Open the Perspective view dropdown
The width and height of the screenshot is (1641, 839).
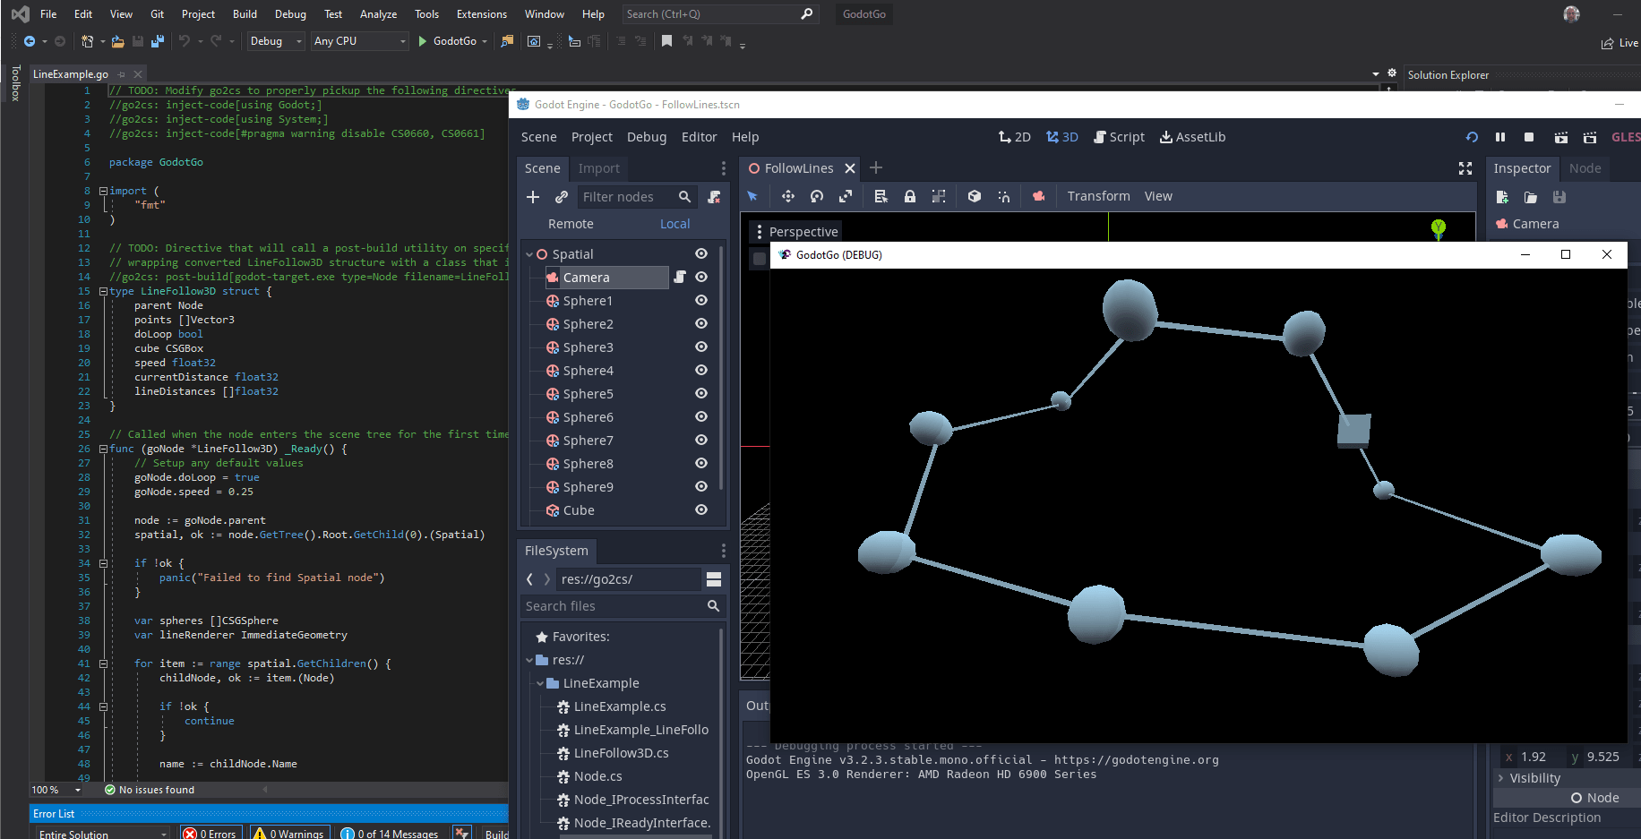tap(803, 231)
